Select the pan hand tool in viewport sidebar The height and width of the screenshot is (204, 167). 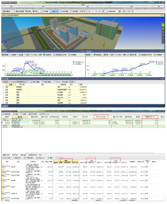[x=163, y=28]
